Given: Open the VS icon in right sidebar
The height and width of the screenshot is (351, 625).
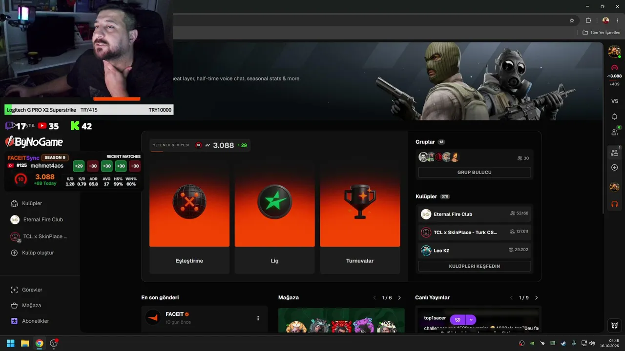Looking at the screenshot, I should click(615, 101).
